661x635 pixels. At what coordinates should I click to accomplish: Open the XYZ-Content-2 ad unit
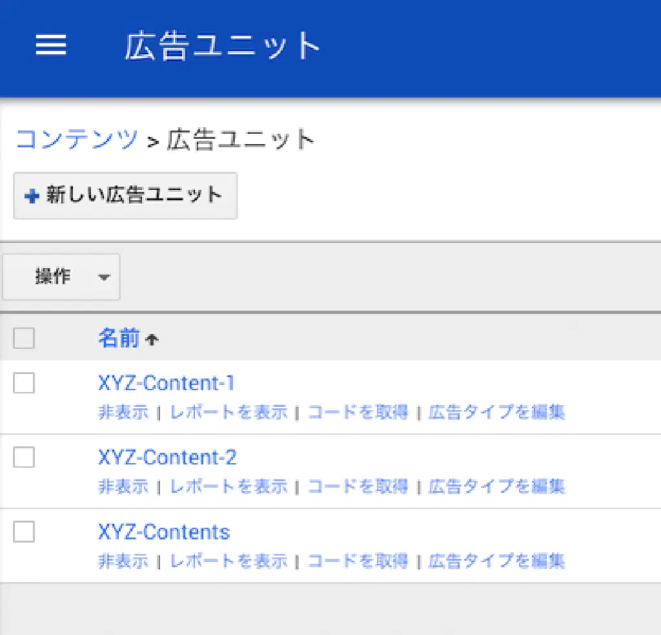[x=167, y=457]
